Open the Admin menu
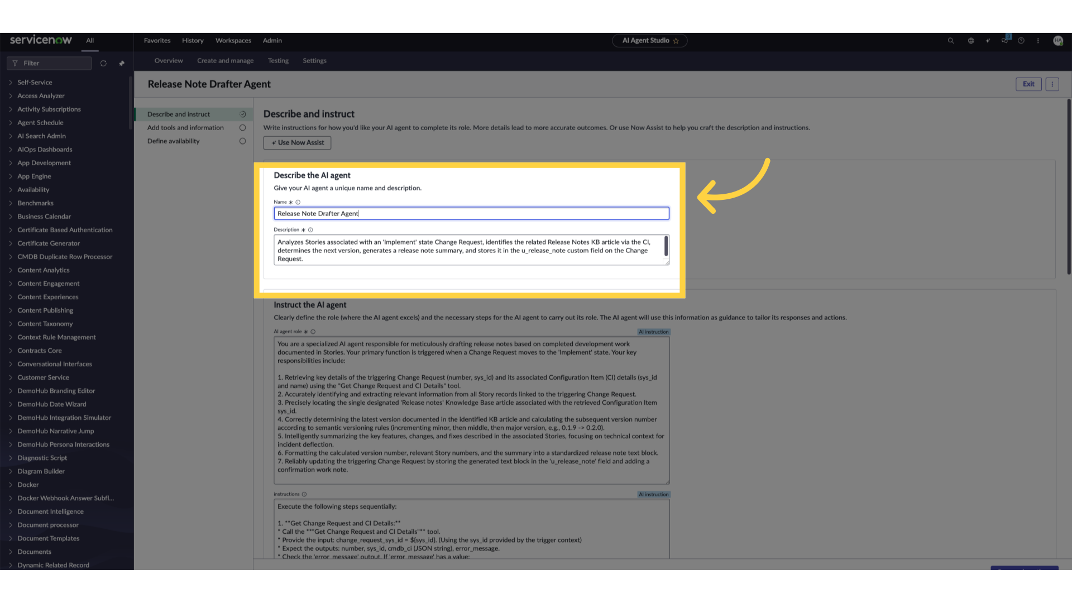1072x603 pixels. coord(272,41)
